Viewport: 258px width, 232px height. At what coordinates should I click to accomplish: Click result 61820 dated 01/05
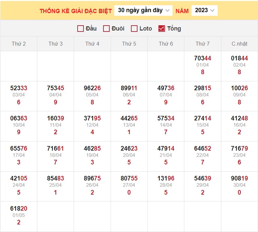pos(19,209)
